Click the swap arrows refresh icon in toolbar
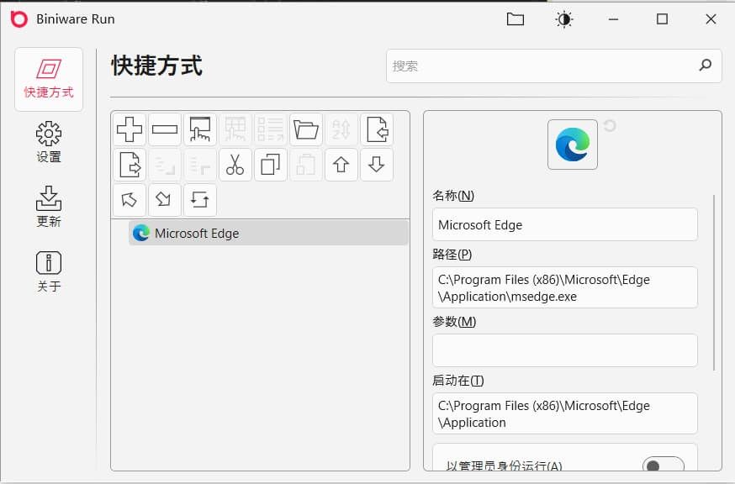Image resolution: width=735 pixels, height=484 pixels. pyautogui.click(x=200, y=200)
